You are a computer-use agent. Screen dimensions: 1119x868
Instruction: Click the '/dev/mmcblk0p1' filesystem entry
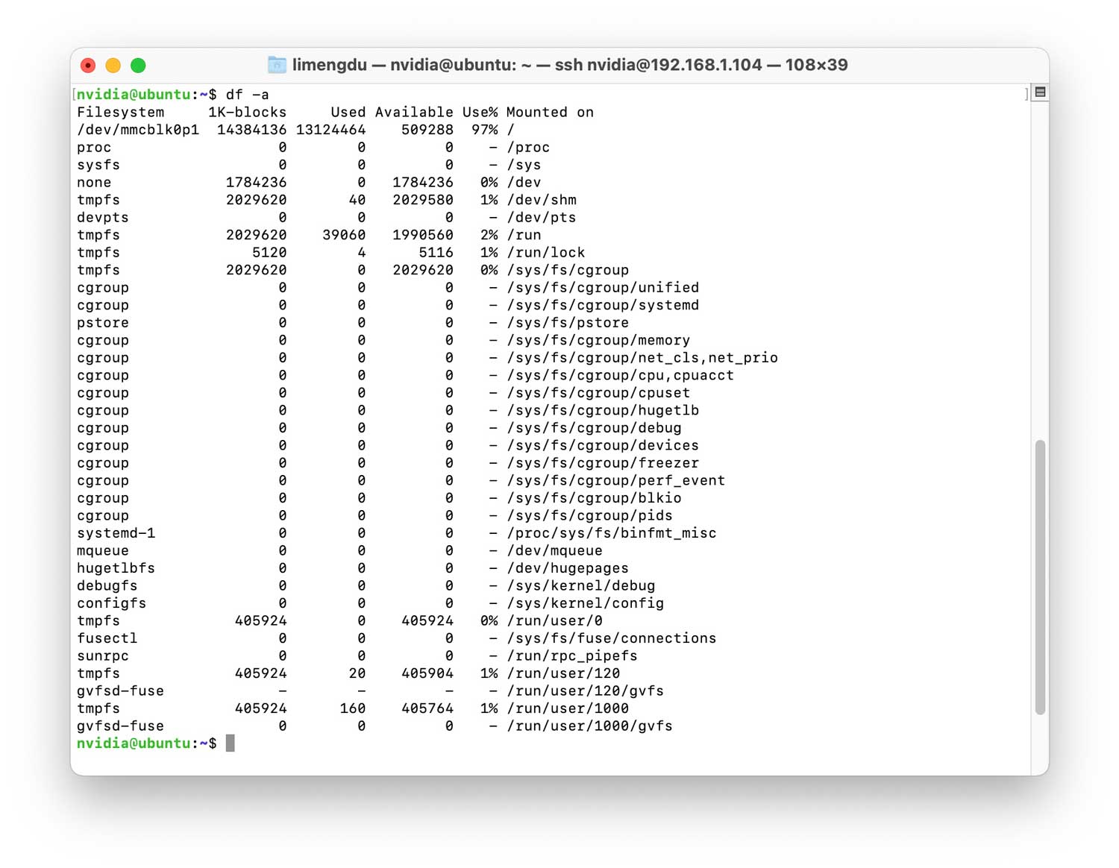coord(138,130)
